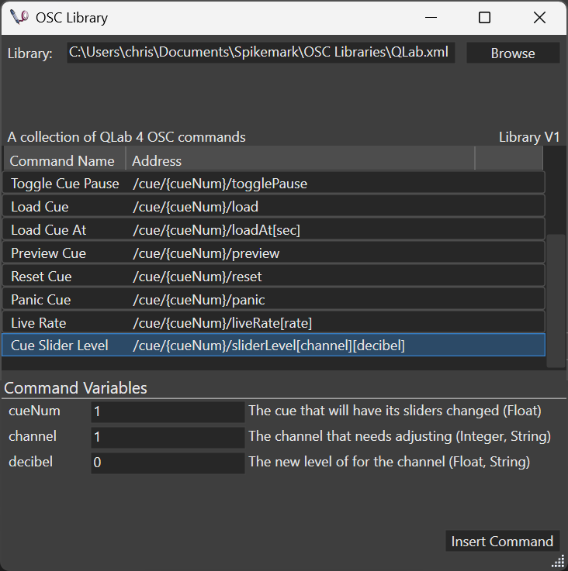568x571 pixels.
Task: Click the decibel variable label
Action: point(30,462)
